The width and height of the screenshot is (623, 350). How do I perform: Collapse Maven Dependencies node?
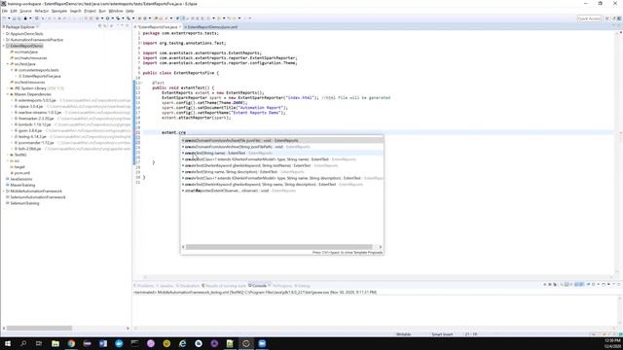(x=8, y=94)
